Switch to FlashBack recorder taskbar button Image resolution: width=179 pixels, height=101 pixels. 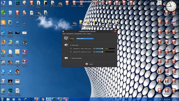tap(66, 99)
